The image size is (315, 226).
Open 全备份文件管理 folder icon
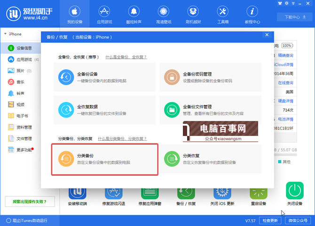click(x=172, y=110)
